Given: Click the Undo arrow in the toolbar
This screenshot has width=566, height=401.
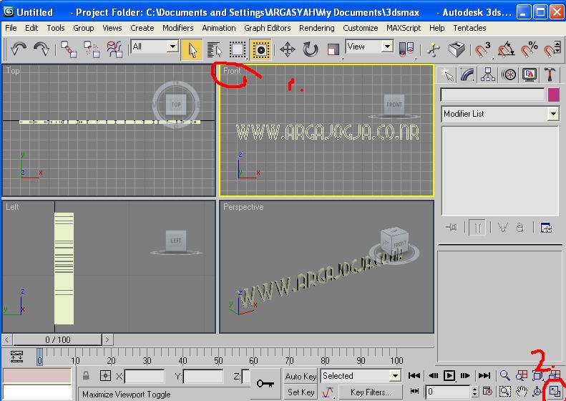Looking at the screenshot, I should coord(19,49).
